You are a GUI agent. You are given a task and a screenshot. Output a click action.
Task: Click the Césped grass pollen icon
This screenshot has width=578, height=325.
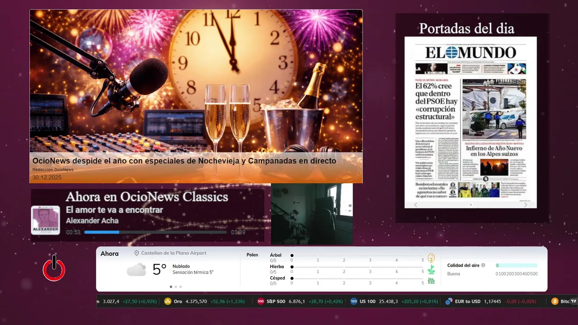(x=431, y=281)
